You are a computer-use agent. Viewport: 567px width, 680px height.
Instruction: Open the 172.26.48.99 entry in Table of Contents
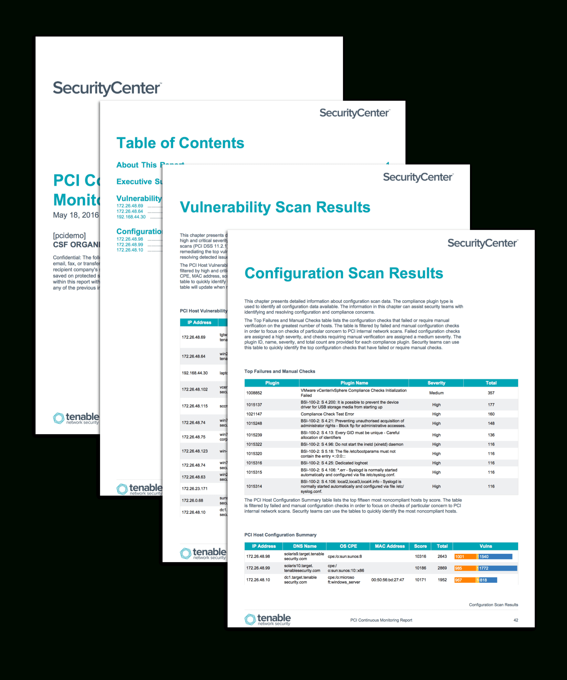(x=130, y=244)
